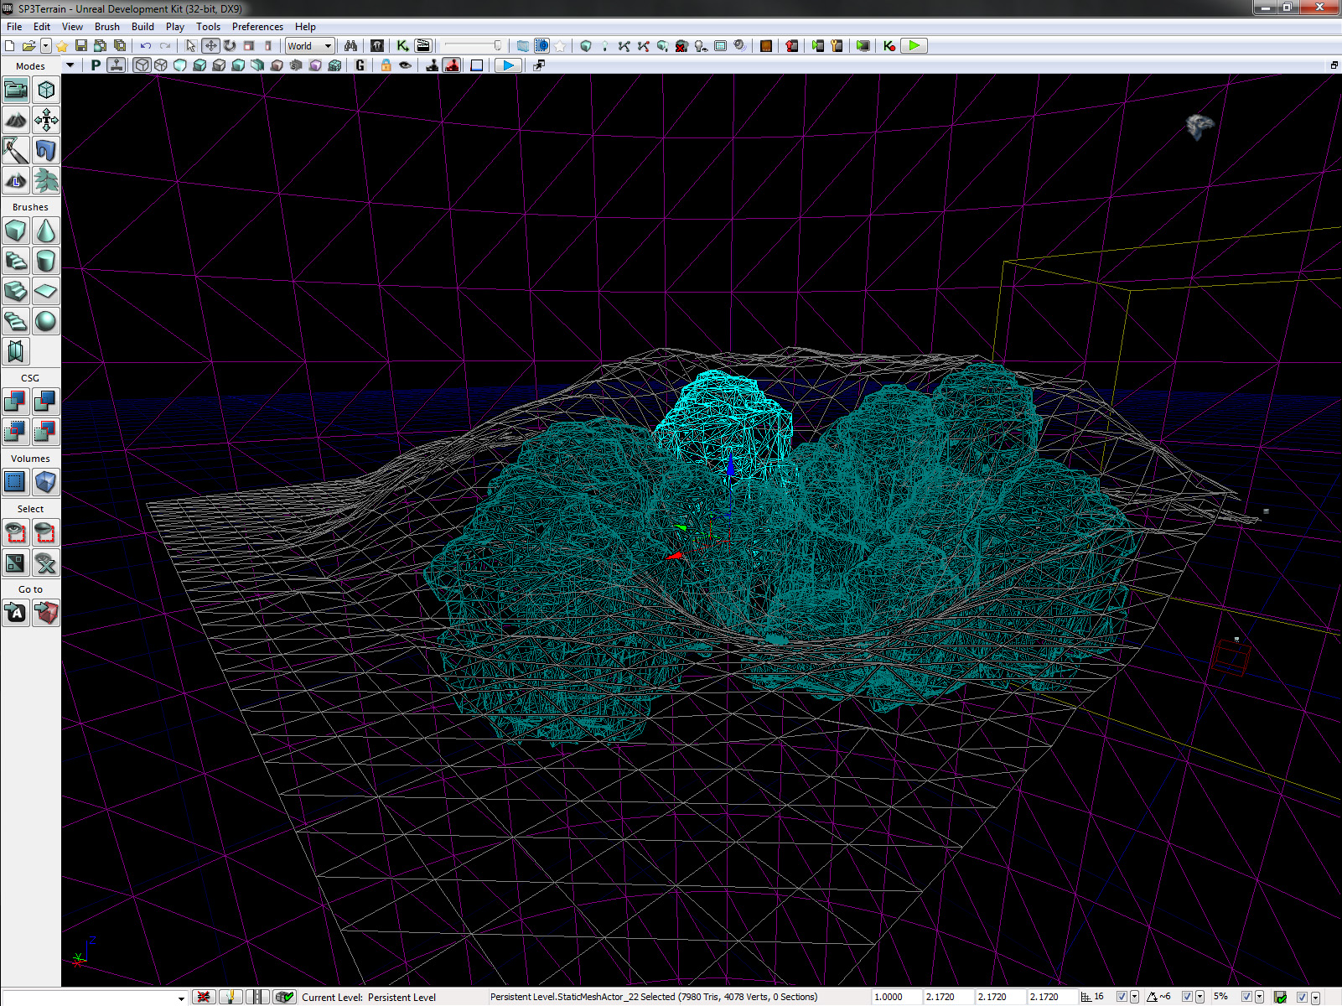Switch viewport to Perspective view (P)
The height and width of the screenshot is (1006, 1342).
96,65
